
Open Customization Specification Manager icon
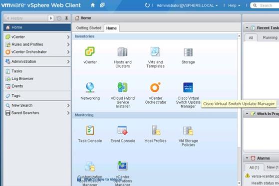click(90, 167)
